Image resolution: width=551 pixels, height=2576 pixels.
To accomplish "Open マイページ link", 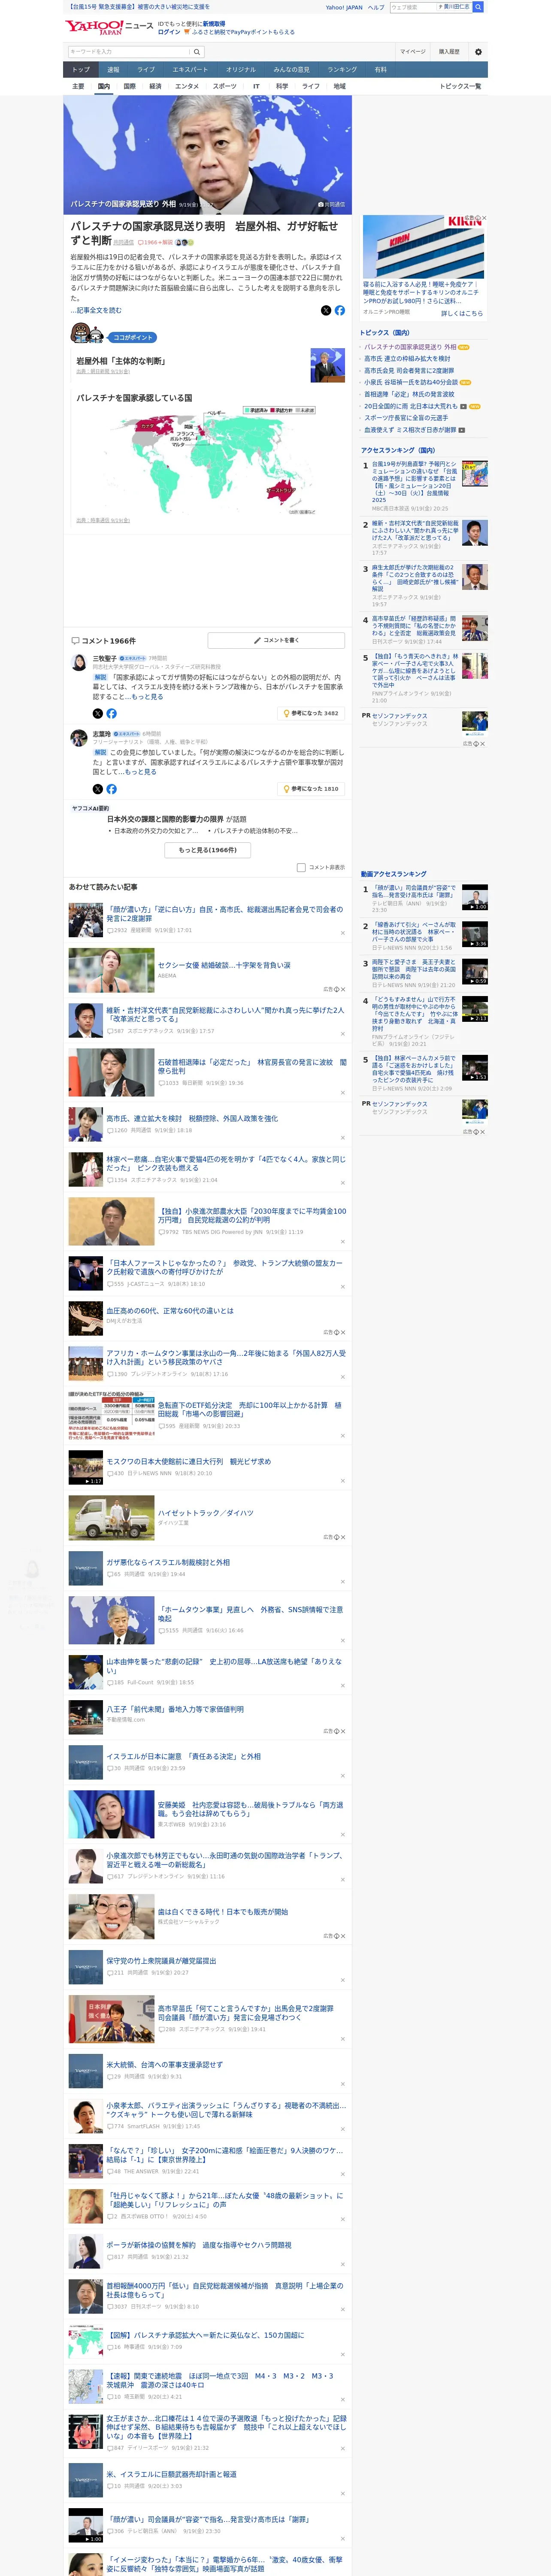I will pyautogui.click(x=412, y=52).
